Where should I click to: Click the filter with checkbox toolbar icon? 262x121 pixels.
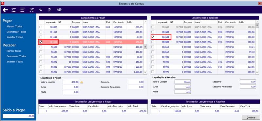pyautogui.click(x=59, y=10)
